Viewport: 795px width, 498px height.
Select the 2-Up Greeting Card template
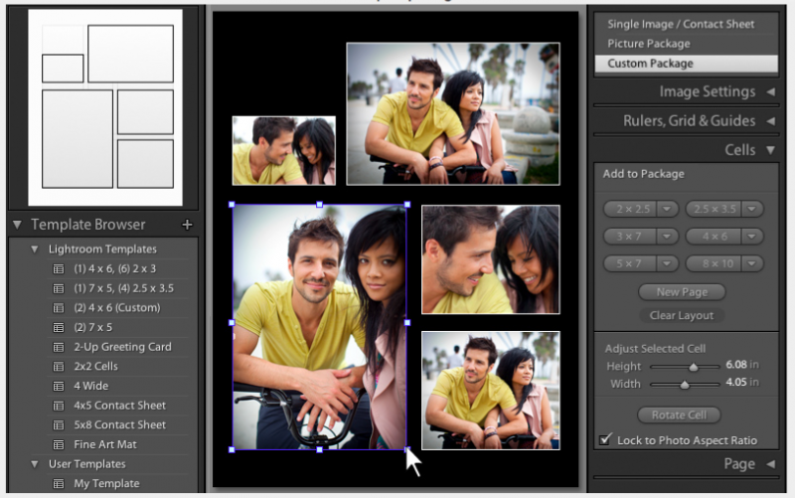pos(122,347)
